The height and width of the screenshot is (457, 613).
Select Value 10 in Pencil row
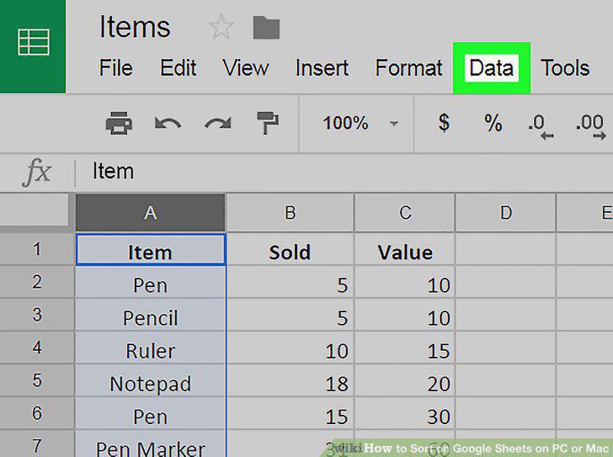[x=405, y=316]
